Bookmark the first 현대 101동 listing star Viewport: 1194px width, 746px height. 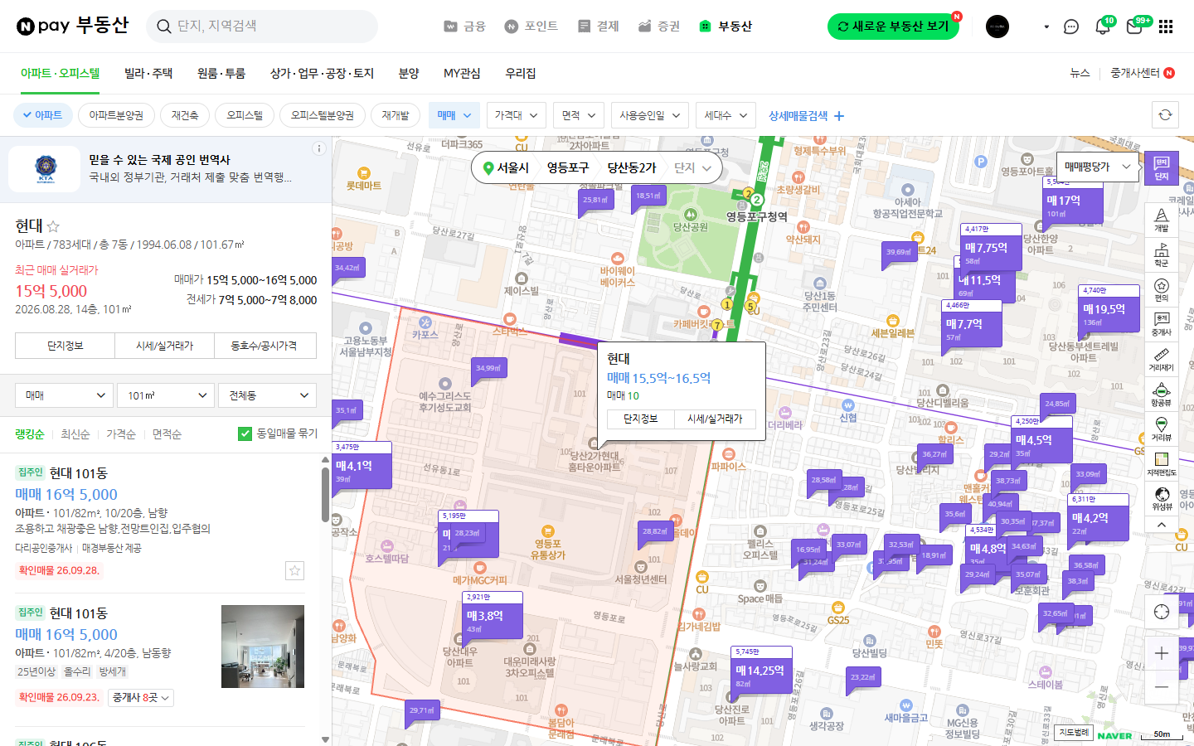point(294,570)
